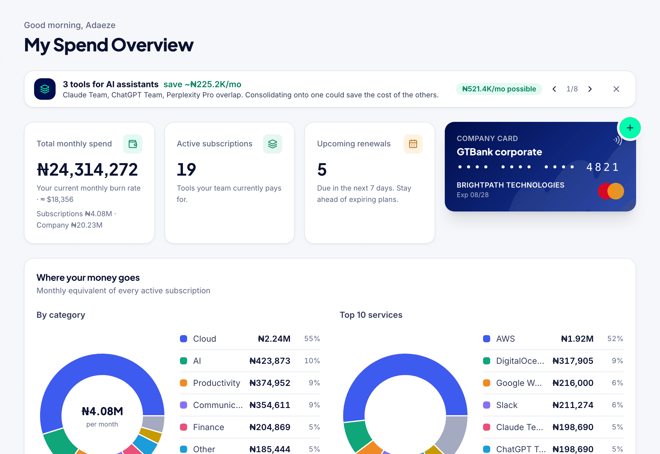This screenshot has width=660, height=454.
Task: Select the Finance category row
Action: click(x=250, y=427)
